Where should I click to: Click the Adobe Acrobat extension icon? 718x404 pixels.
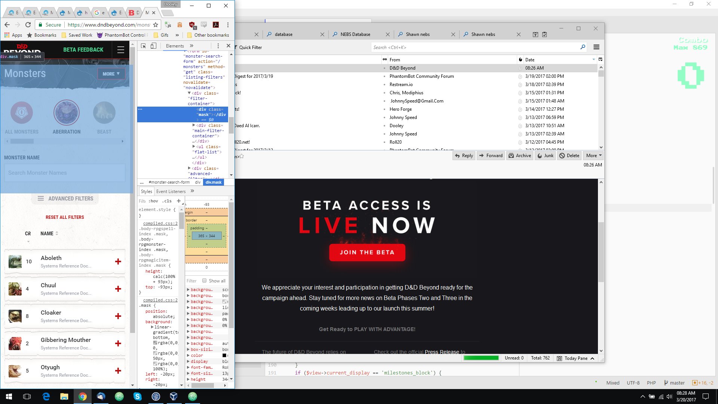216,25
